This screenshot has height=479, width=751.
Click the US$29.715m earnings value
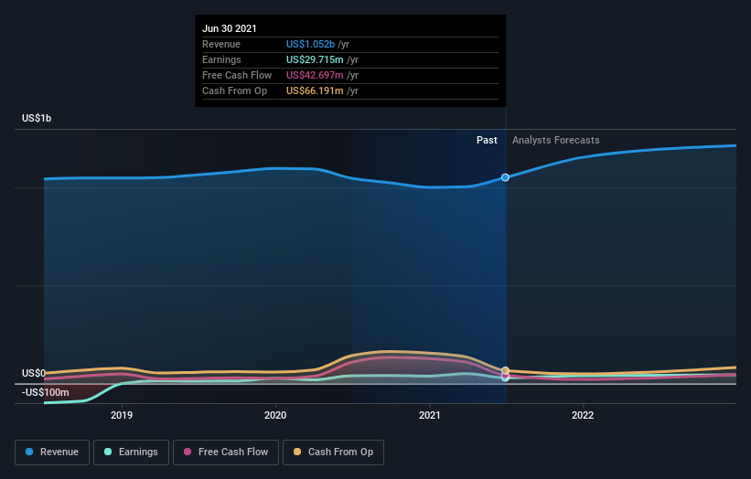pyautogui.click(x=315, y=59)
